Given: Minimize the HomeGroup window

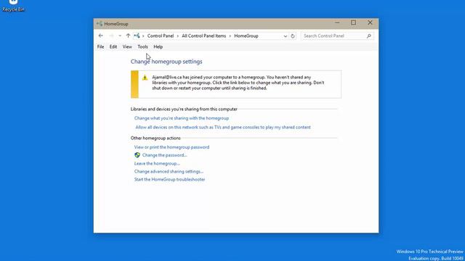Looking at the screenshot, I should coord(337,22).
